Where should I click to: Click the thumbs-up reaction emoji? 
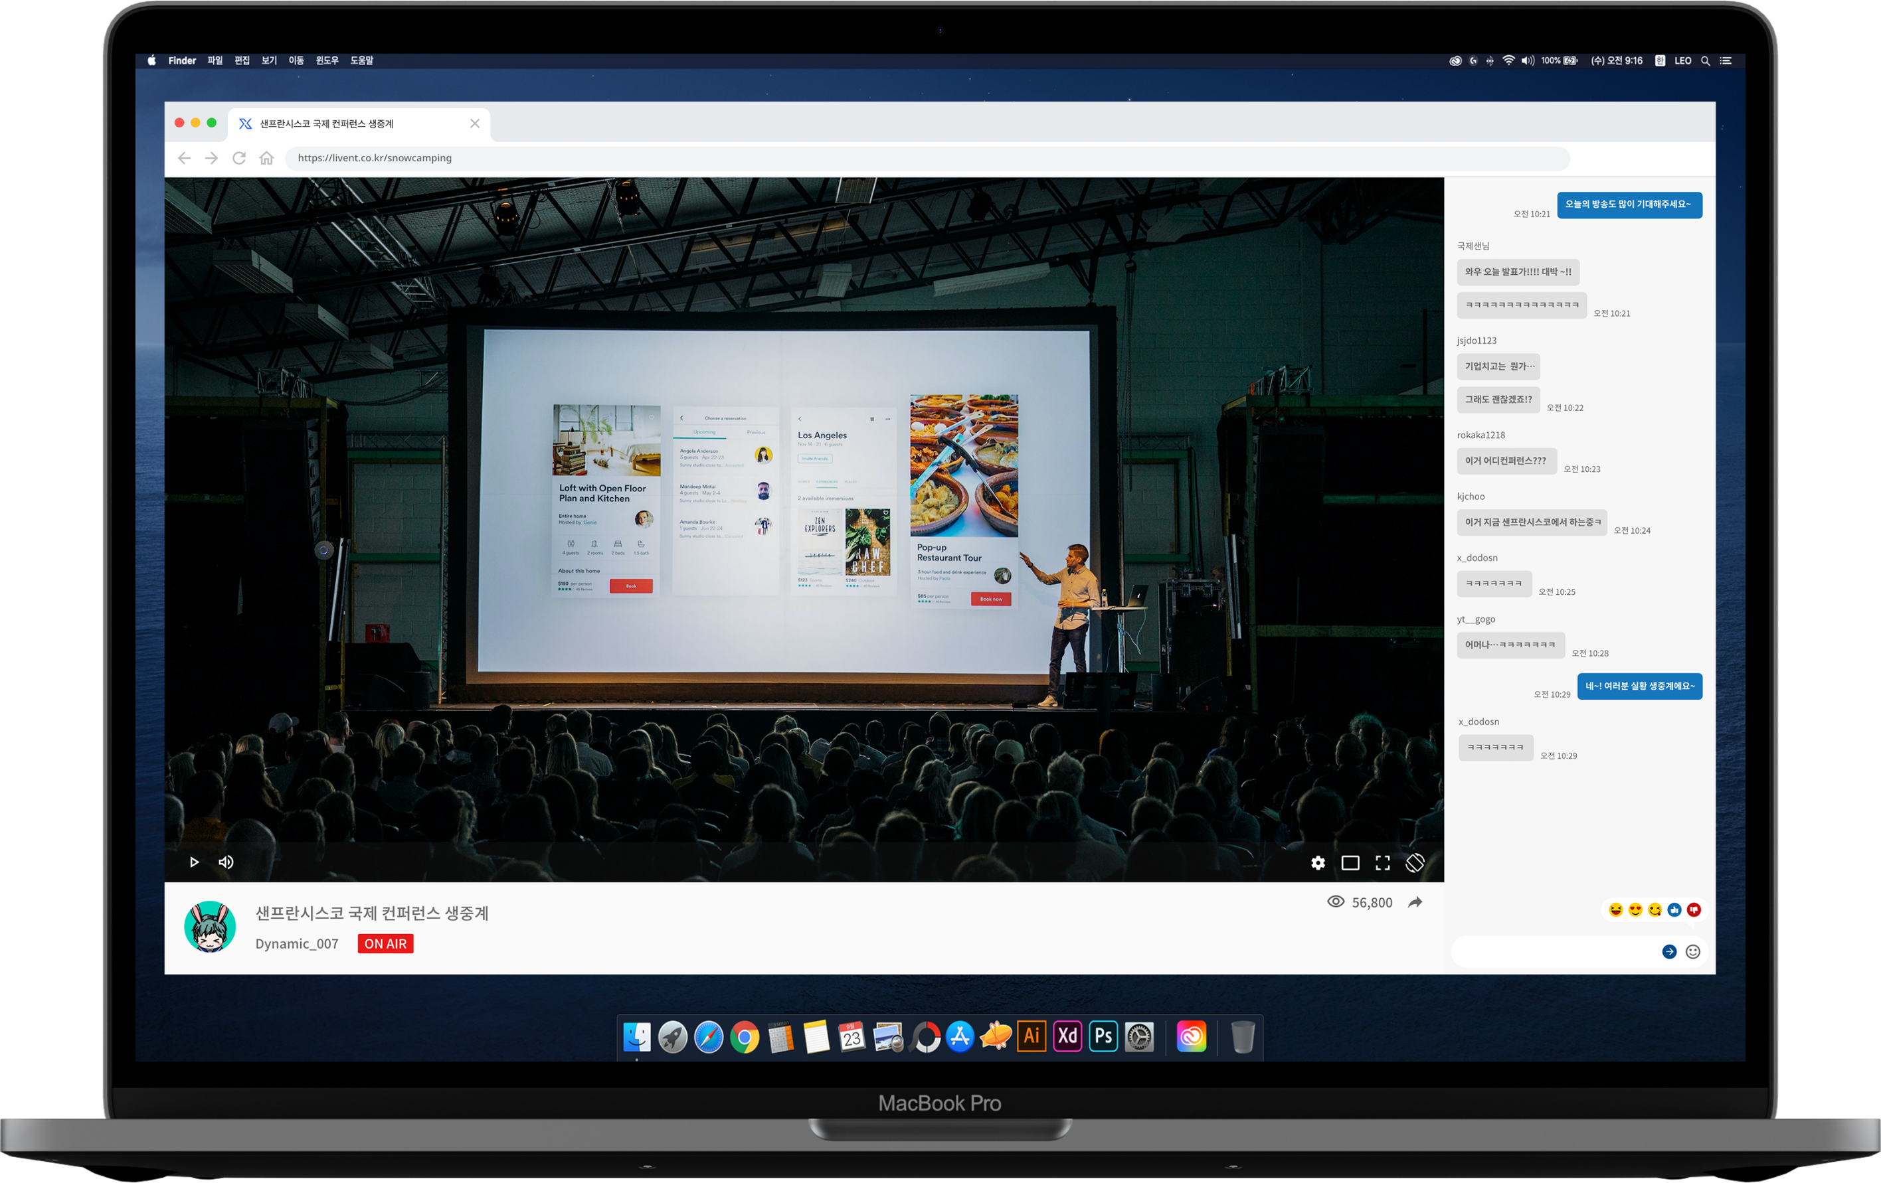coord(1674,909)
